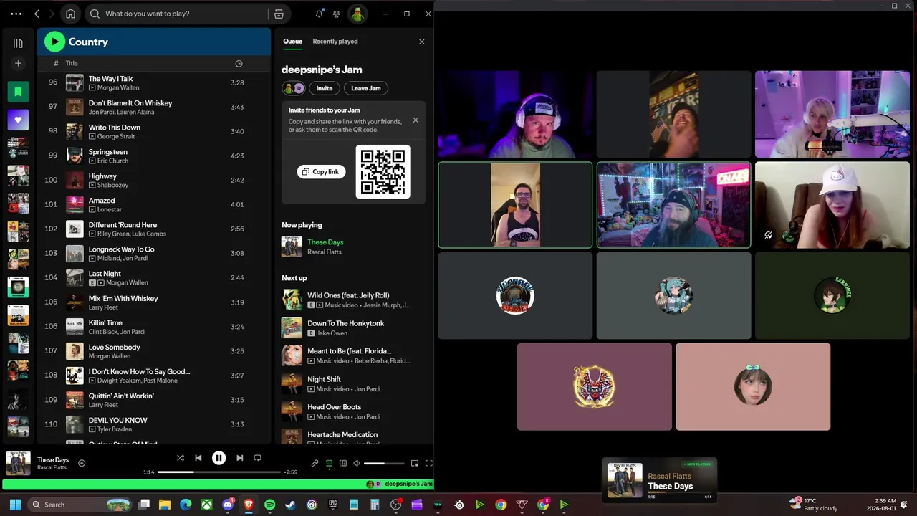Image resolution: width=917 pixels, height=516 pixels.
Task: Open Liked Songs heart playlist in sidebar
Action: 18,120
